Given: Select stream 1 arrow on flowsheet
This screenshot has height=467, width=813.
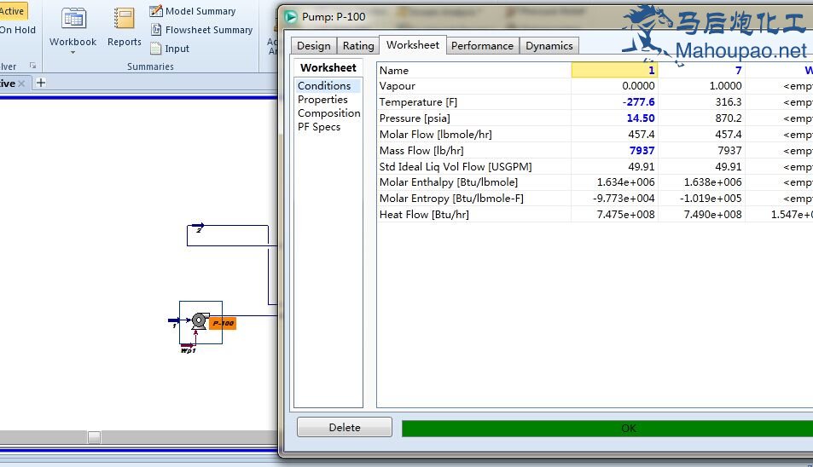Looking at the screenshot, I should (174, 322).
